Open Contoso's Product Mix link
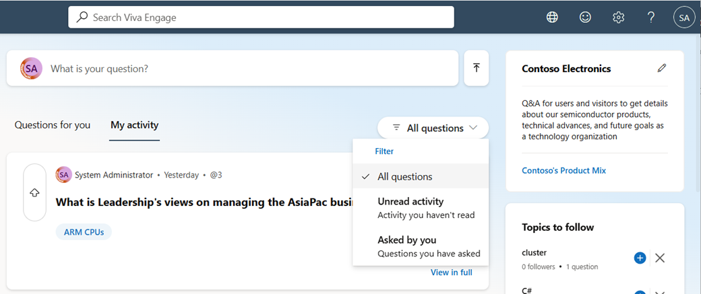The height and width of the screenshot is (294, 701). [563, 170]
